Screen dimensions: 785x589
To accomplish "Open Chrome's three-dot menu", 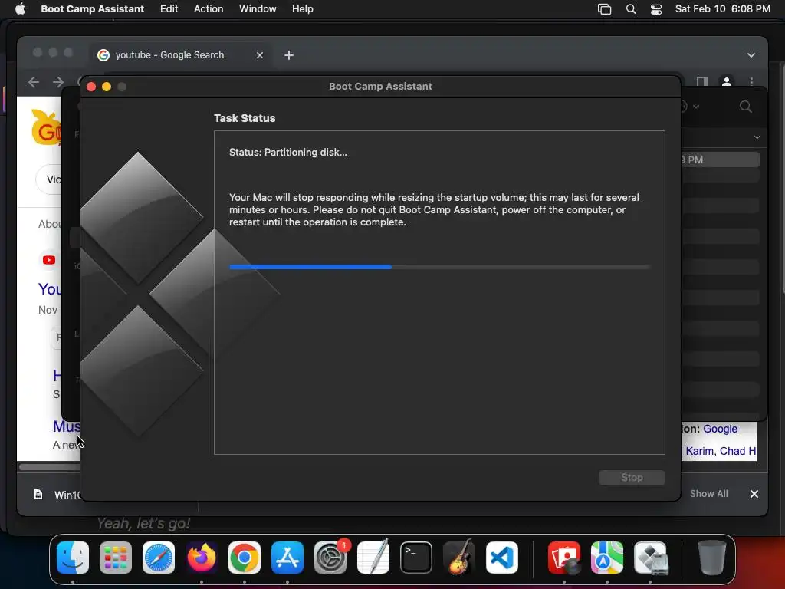I will point(751,81).
